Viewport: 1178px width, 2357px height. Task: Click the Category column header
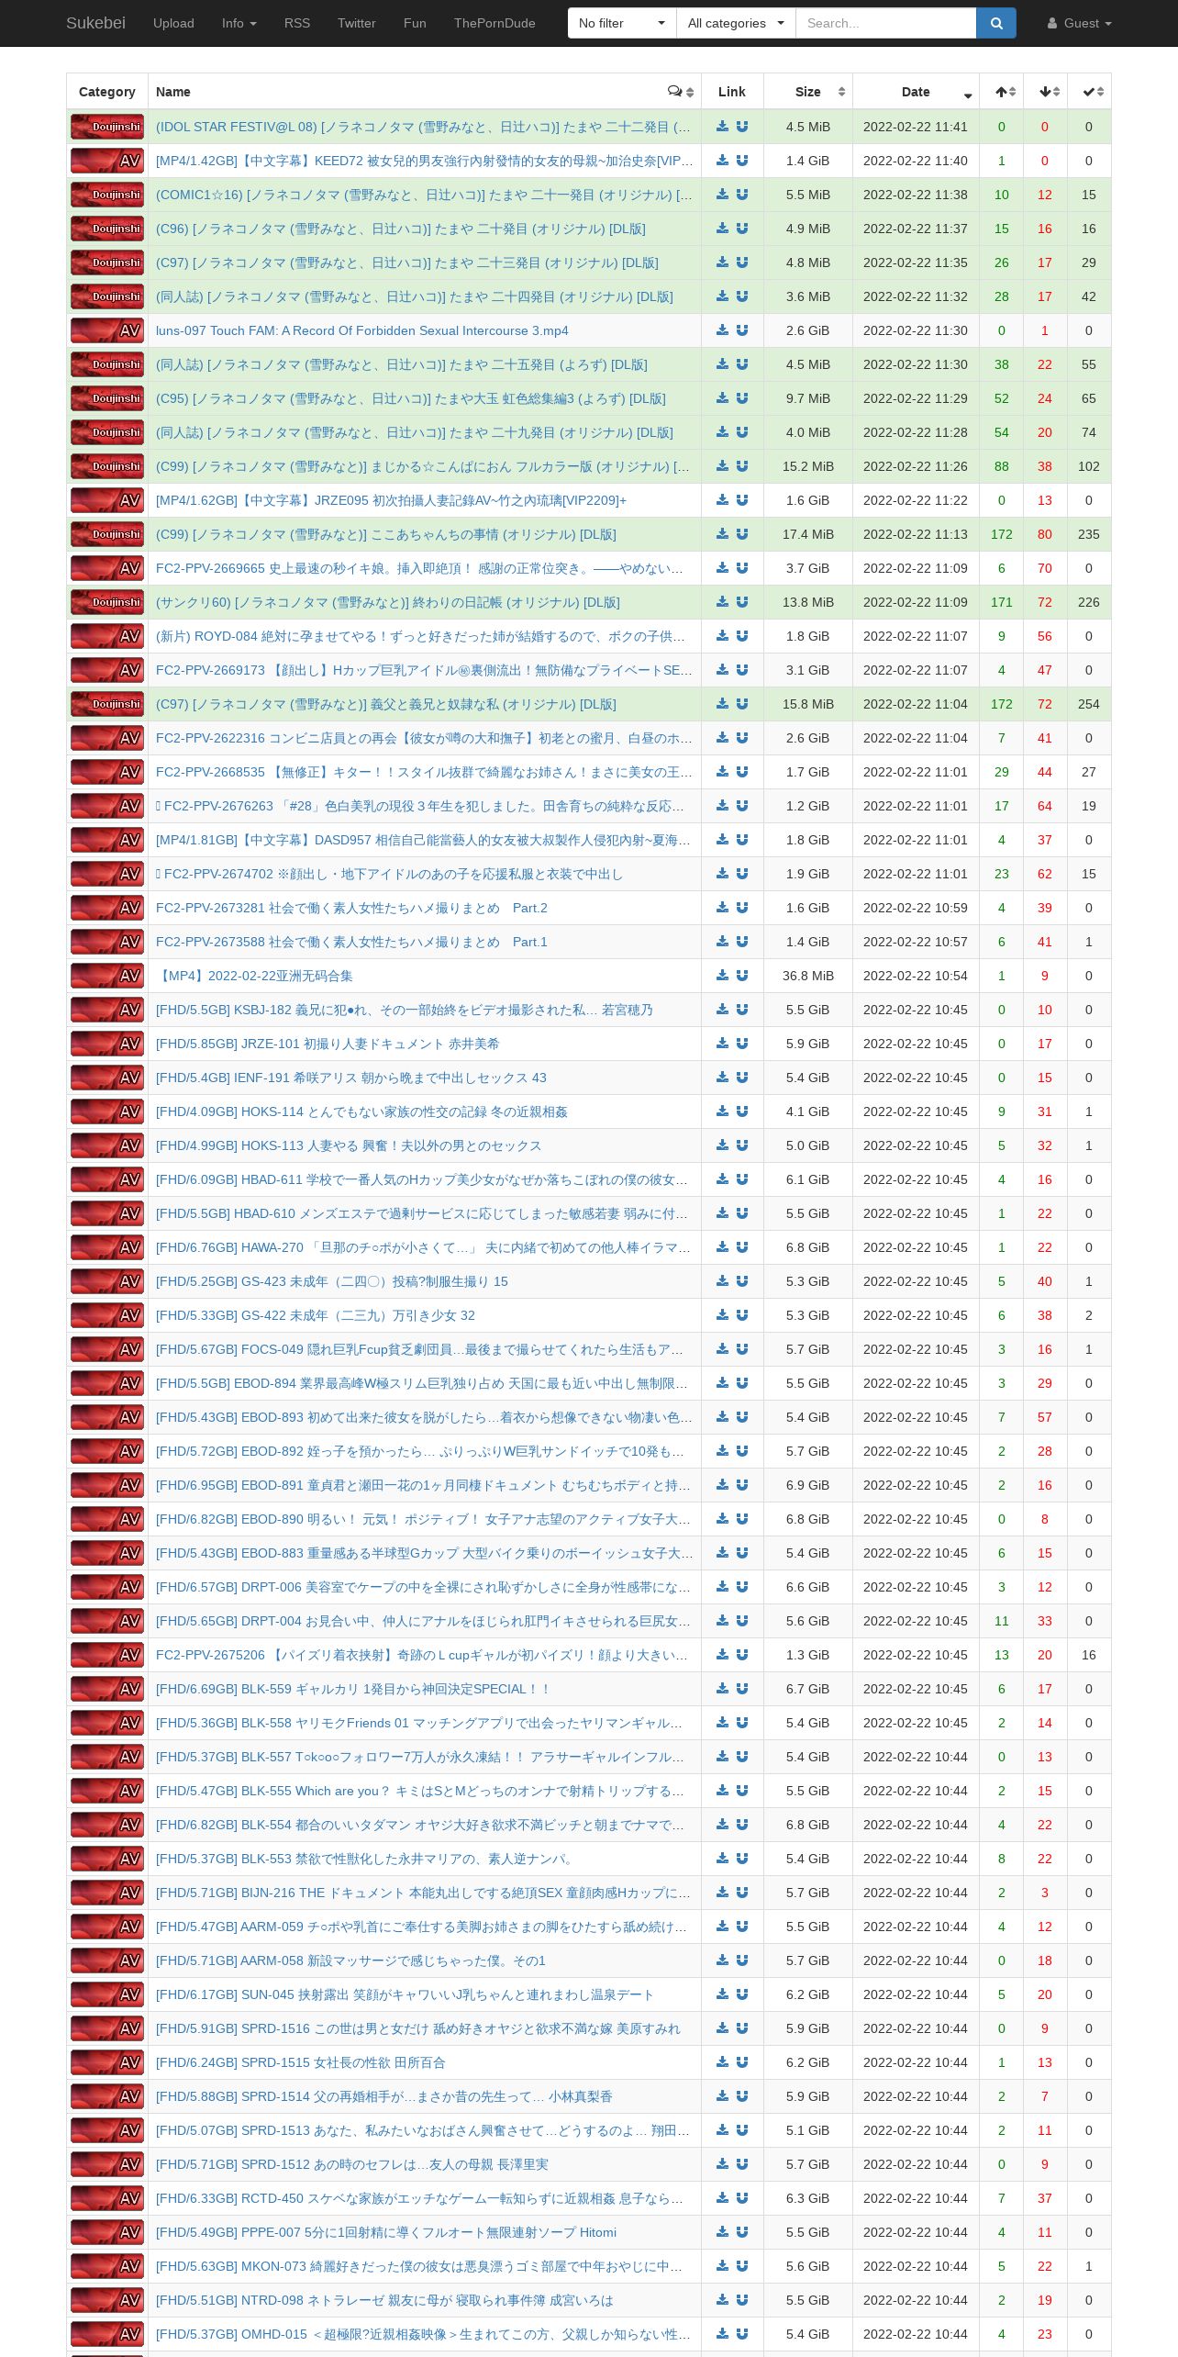[107, 91]
